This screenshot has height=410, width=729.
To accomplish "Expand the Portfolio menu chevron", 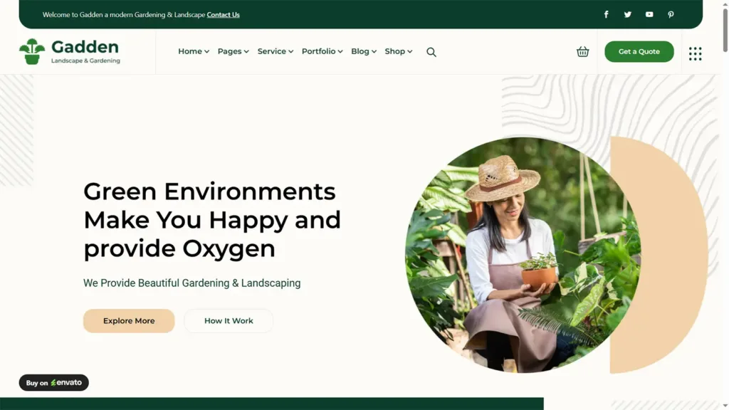I will (340, 51).
